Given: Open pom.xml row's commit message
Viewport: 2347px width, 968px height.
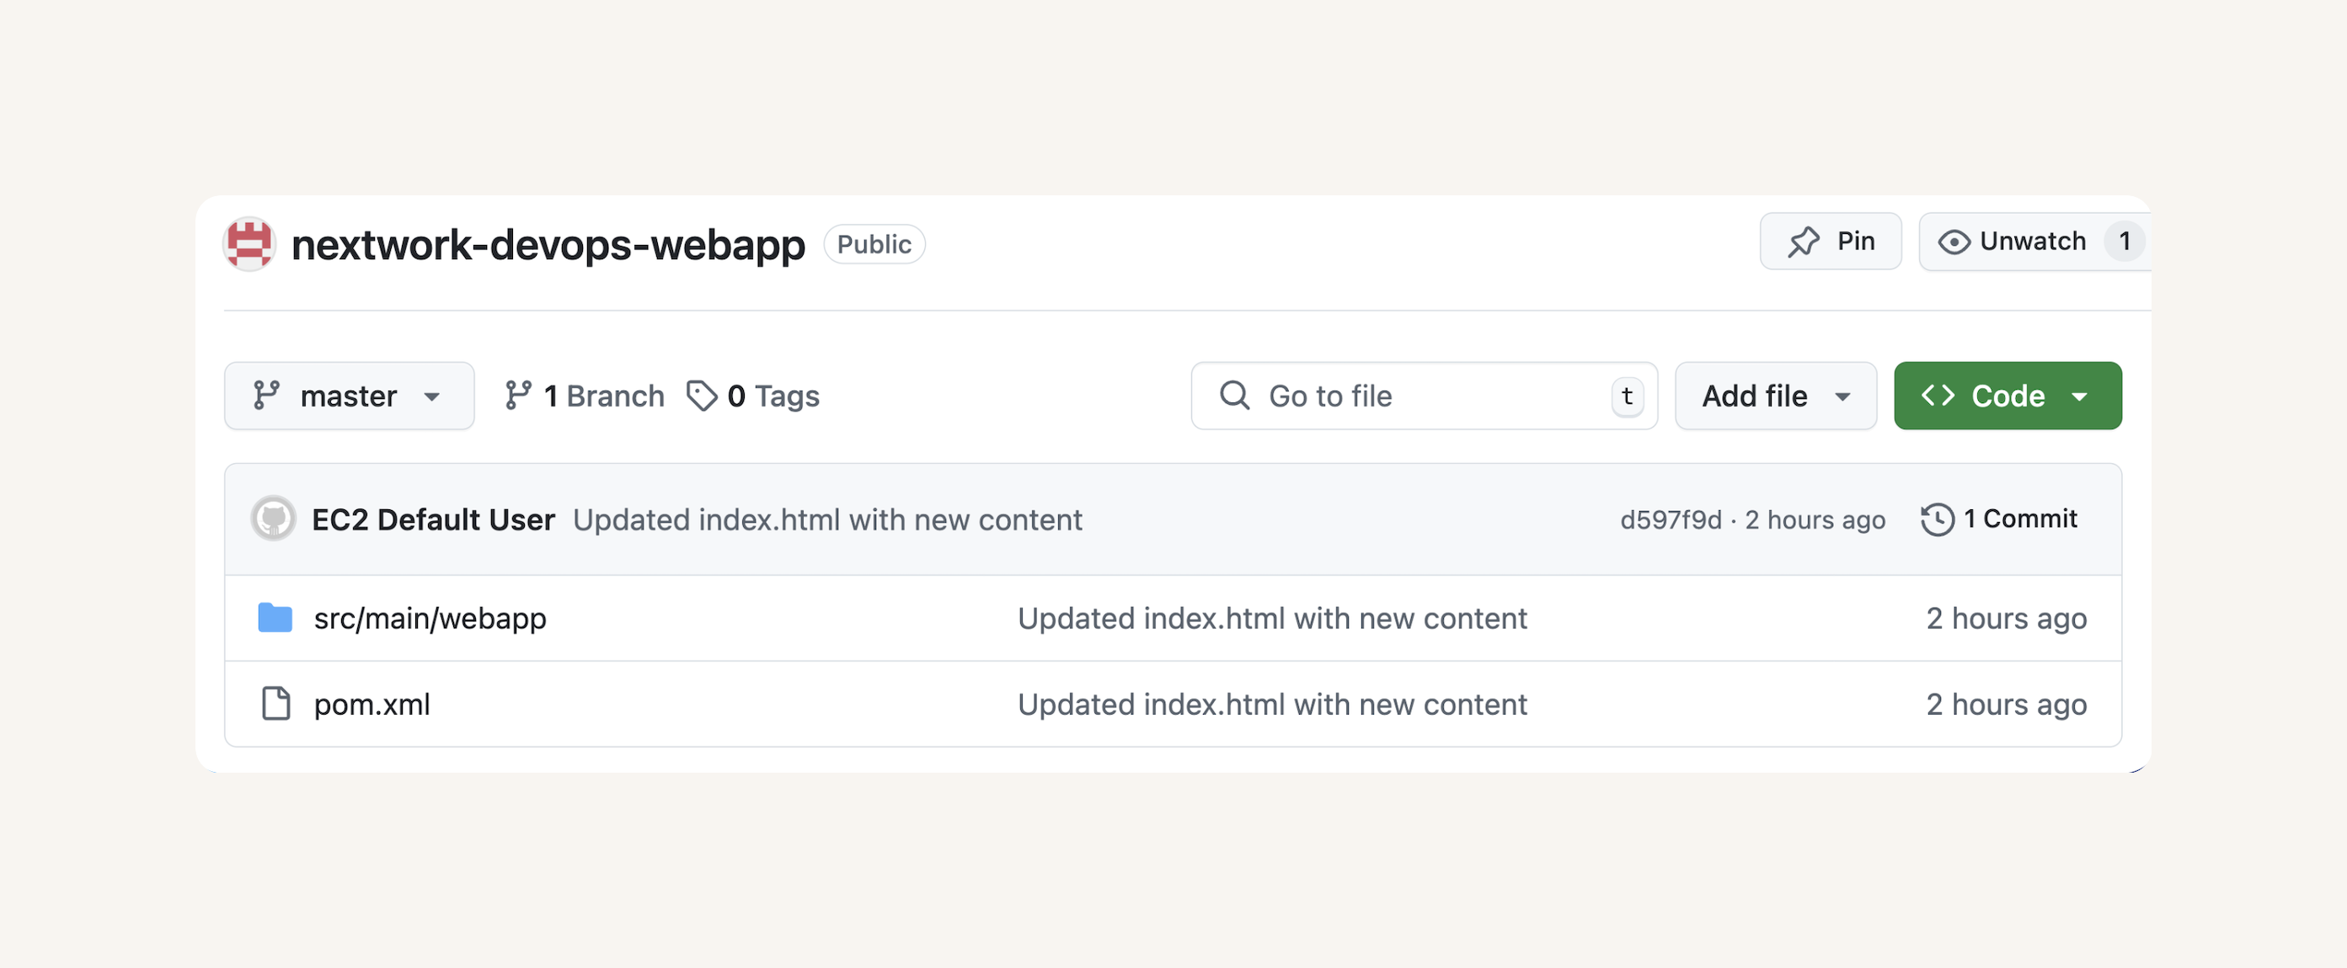Looking at the screenshot, I should click(1272, 705).
